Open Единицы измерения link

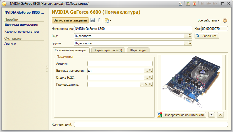tap(21, 25)
